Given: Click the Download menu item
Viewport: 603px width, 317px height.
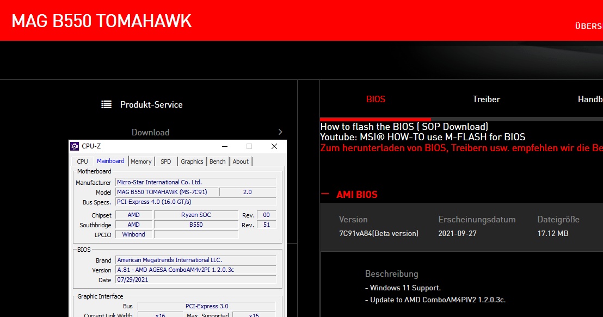Looking at the screenshot, I should click(x=150, y=132).
